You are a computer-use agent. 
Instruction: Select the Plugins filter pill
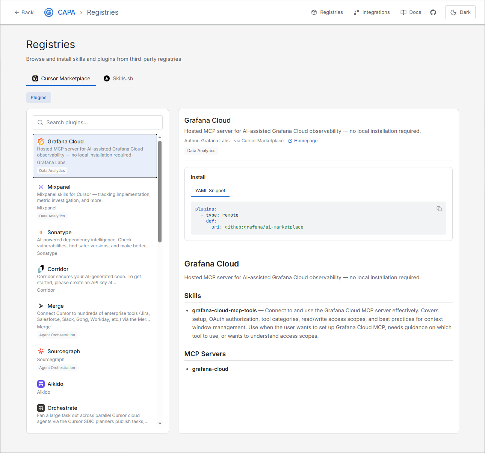click(39, 98)
